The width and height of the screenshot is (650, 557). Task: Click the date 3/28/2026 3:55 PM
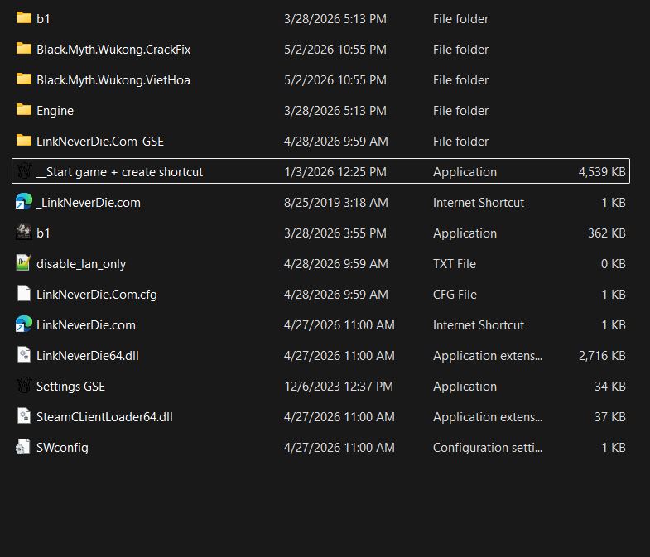click(x=335, y=233)
